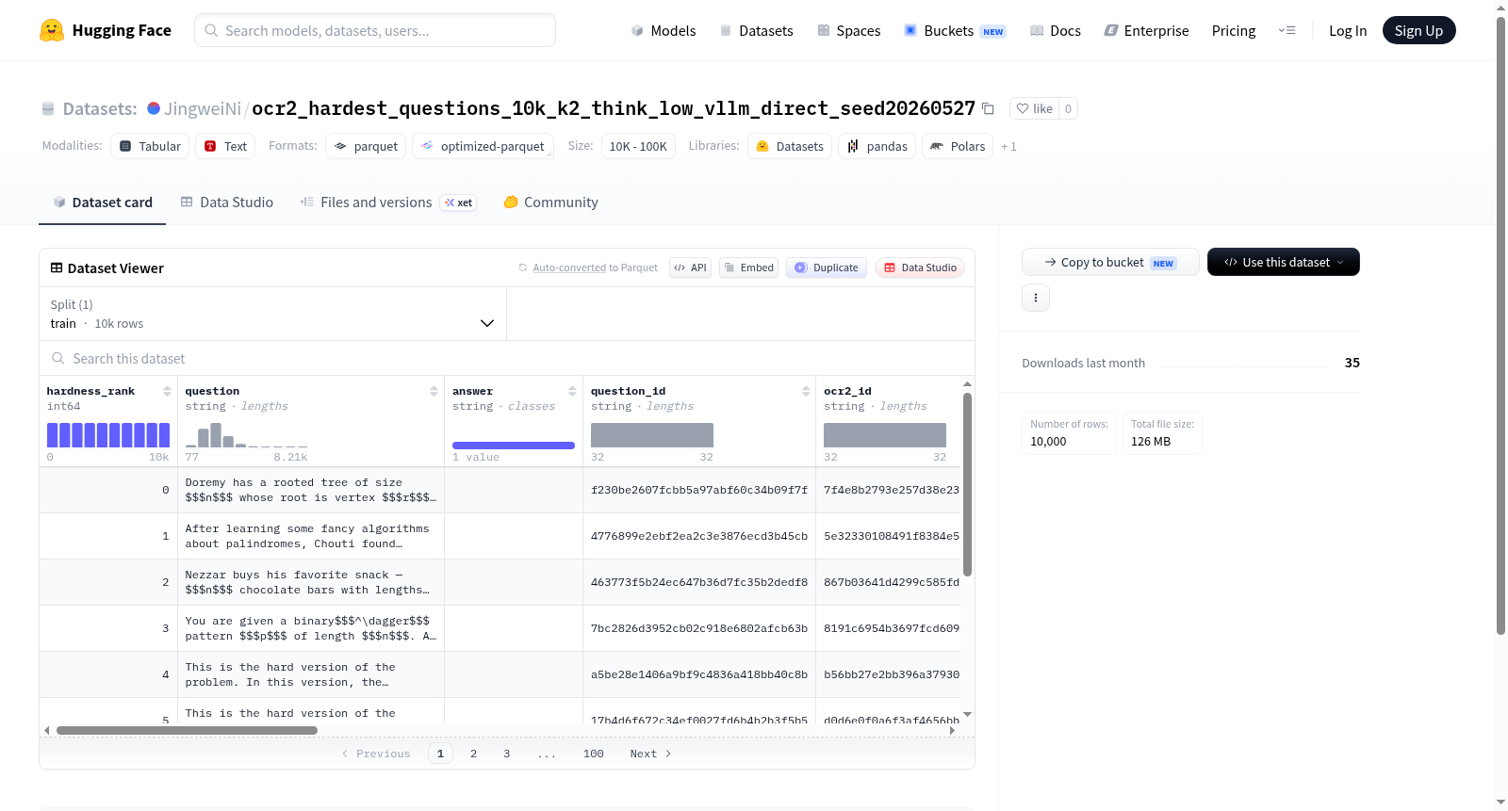Screen dimensions: 1508x811
Task: Go to page 2 of table
Action: (473, 754)
